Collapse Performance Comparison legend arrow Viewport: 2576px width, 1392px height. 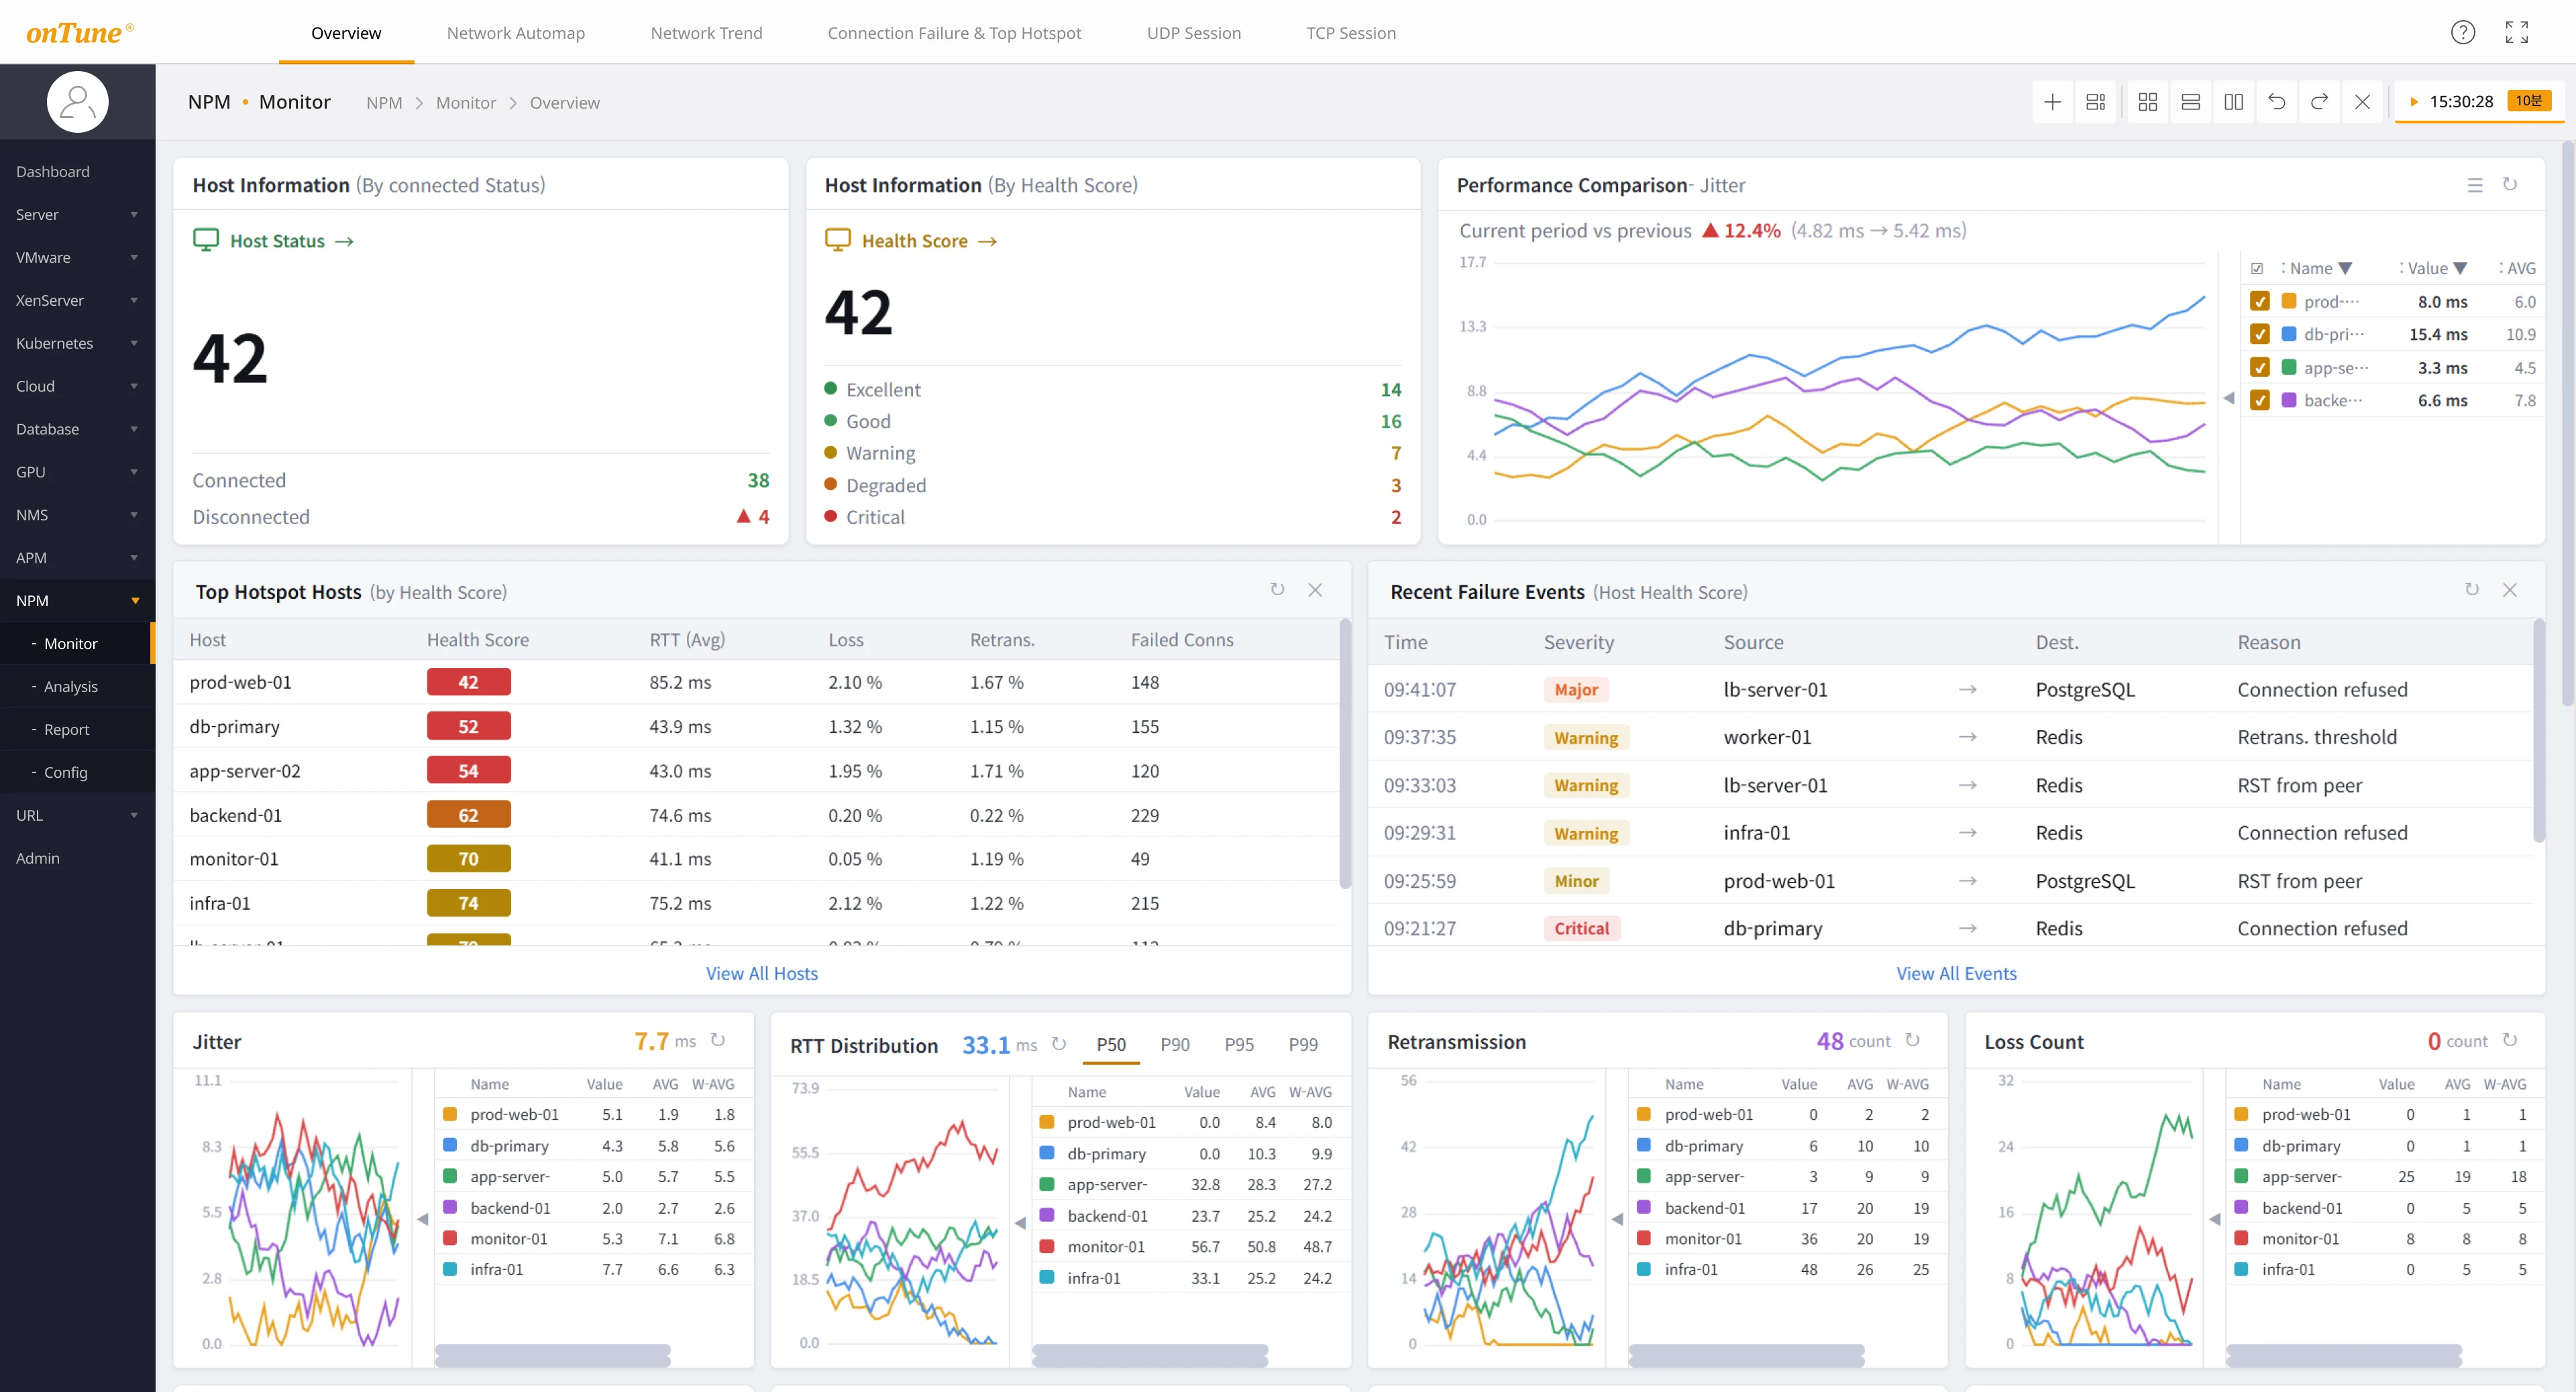pos(2229,399)
